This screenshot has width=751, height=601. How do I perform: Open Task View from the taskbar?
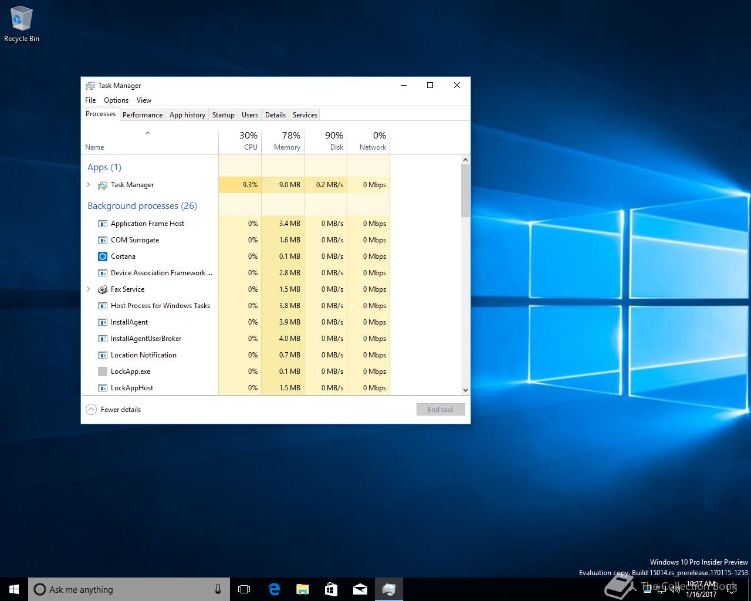[x=244, y=589]
